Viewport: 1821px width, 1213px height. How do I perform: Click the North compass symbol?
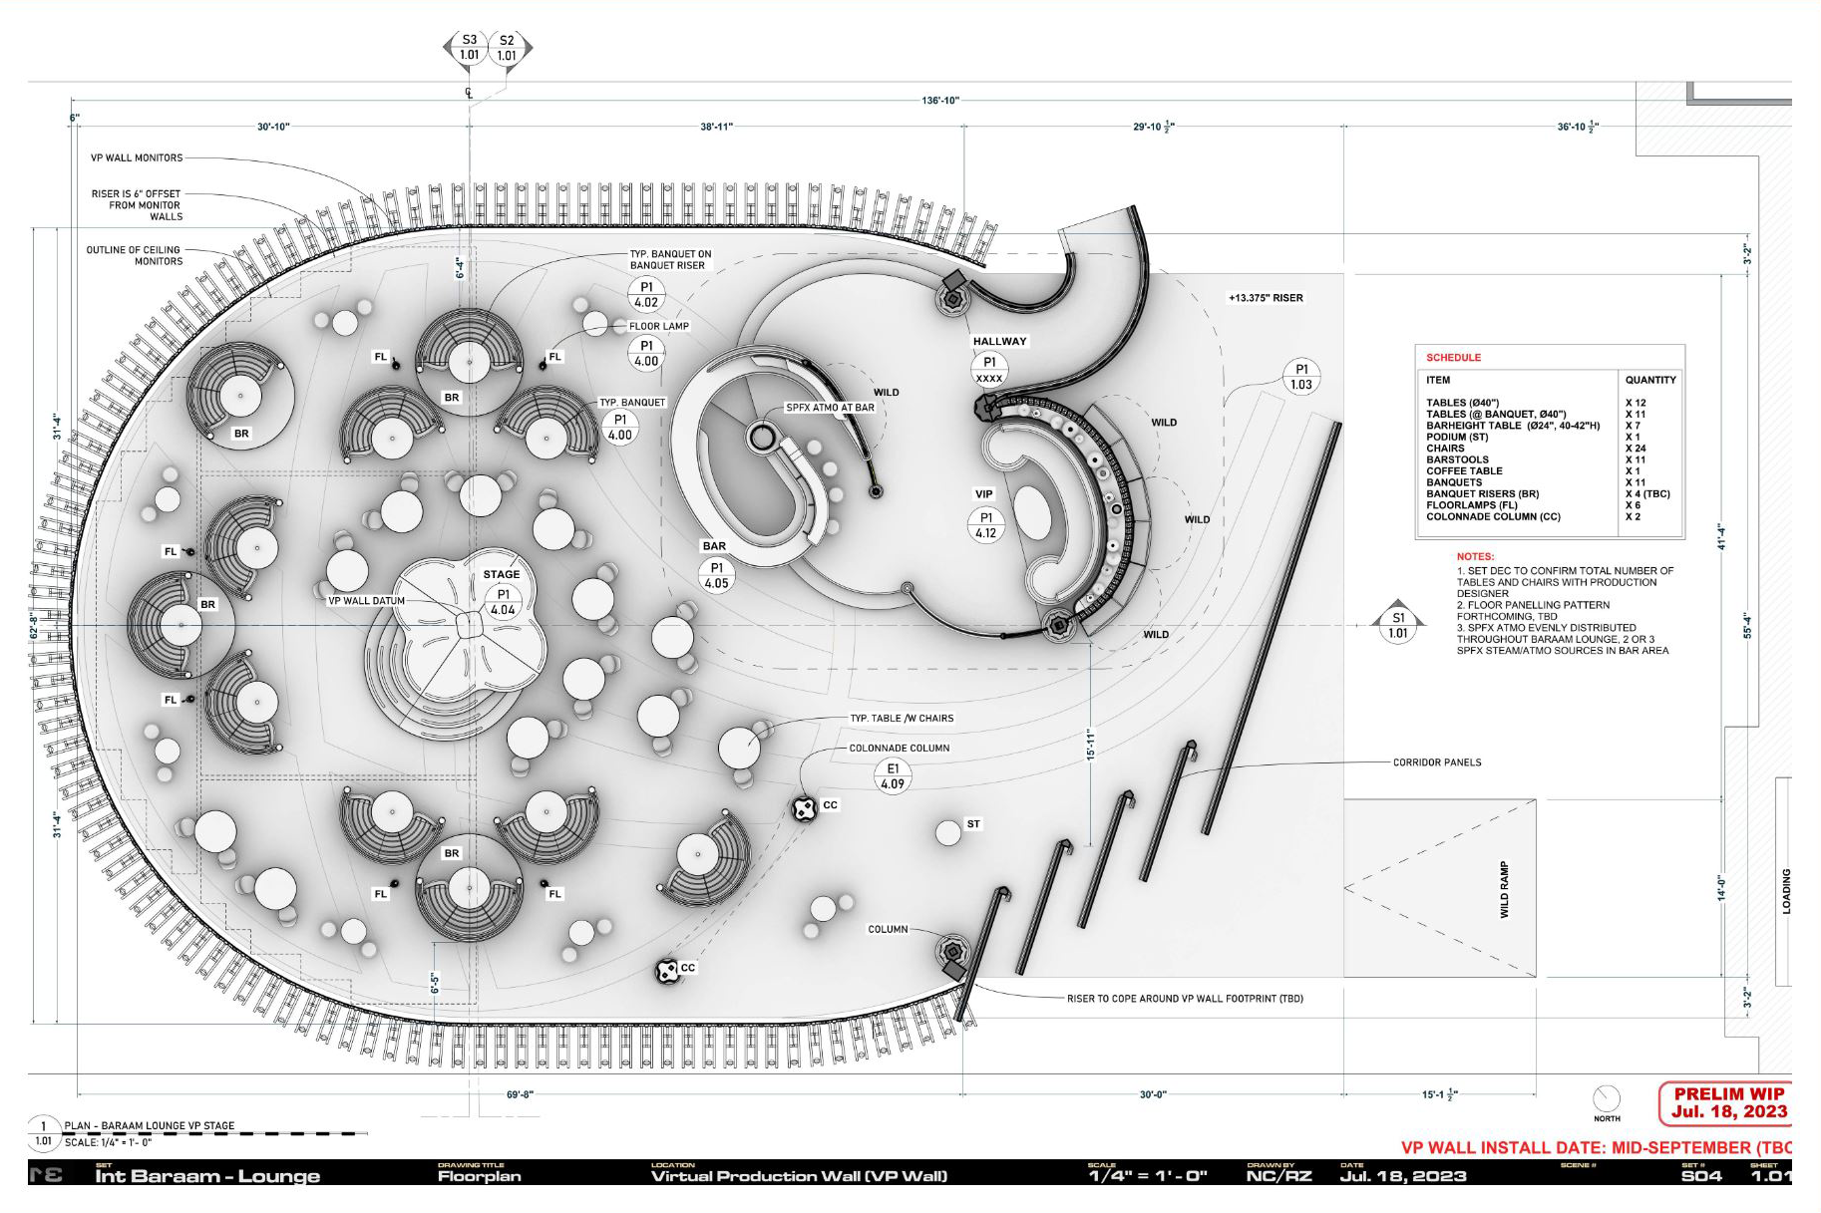coord(1607,1098)
